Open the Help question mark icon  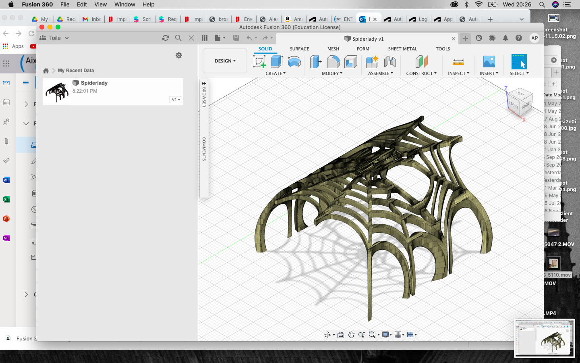[x=519, y=38]
